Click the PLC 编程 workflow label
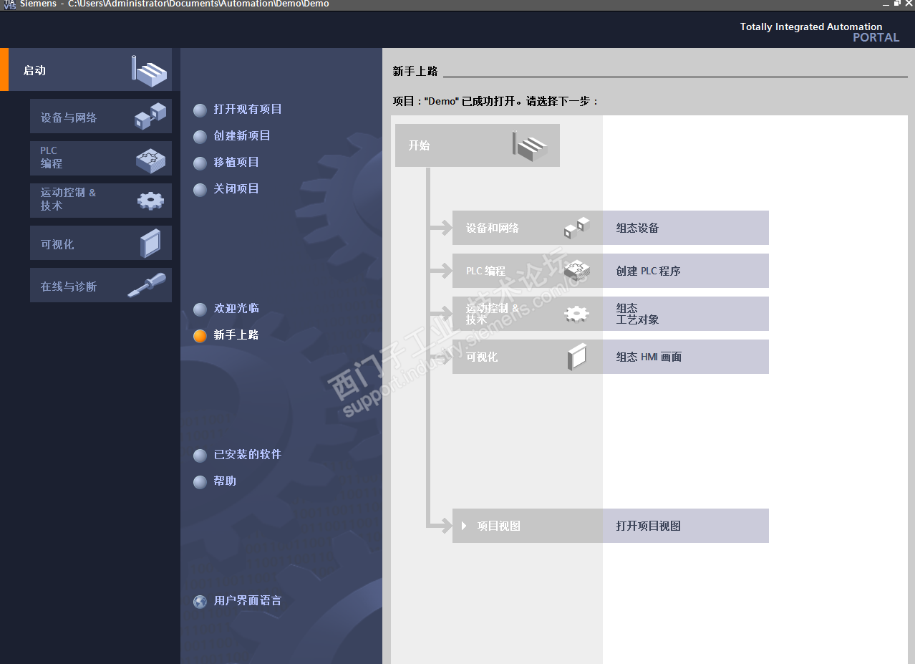 click(485, 271)
